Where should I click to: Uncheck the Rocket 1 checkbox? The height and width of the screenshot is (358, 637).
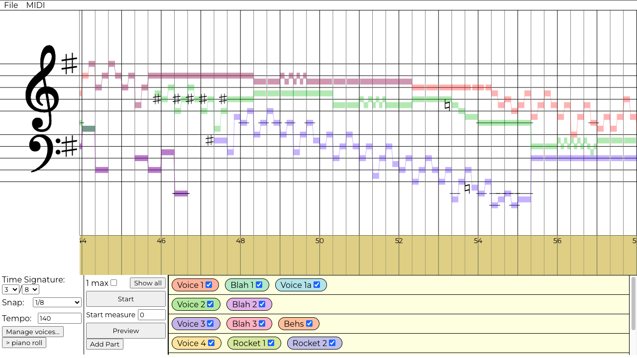pyautogui.click(x=271, y=343)
